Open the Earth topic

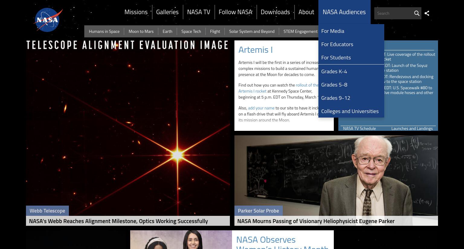point(167,31)
